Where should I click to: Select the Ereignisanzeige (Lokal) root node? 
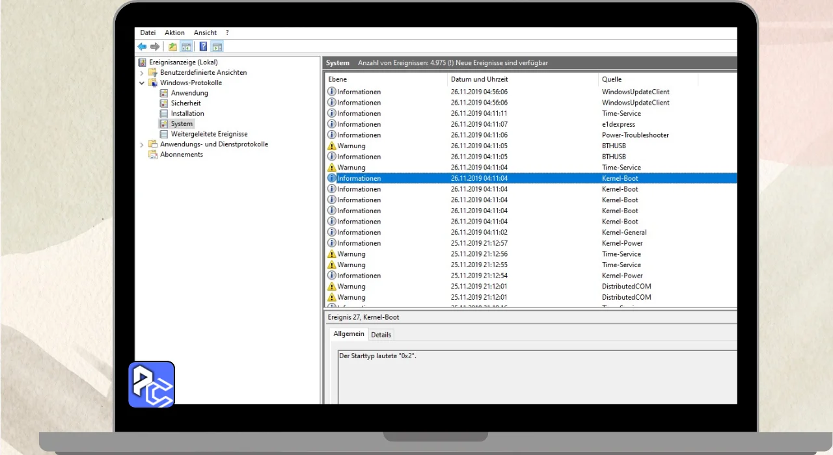pos(184,62)
